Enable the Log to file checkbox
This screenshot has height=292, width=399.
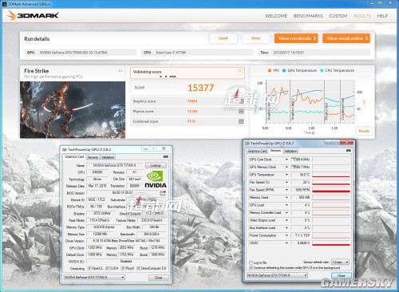(251, 262)
